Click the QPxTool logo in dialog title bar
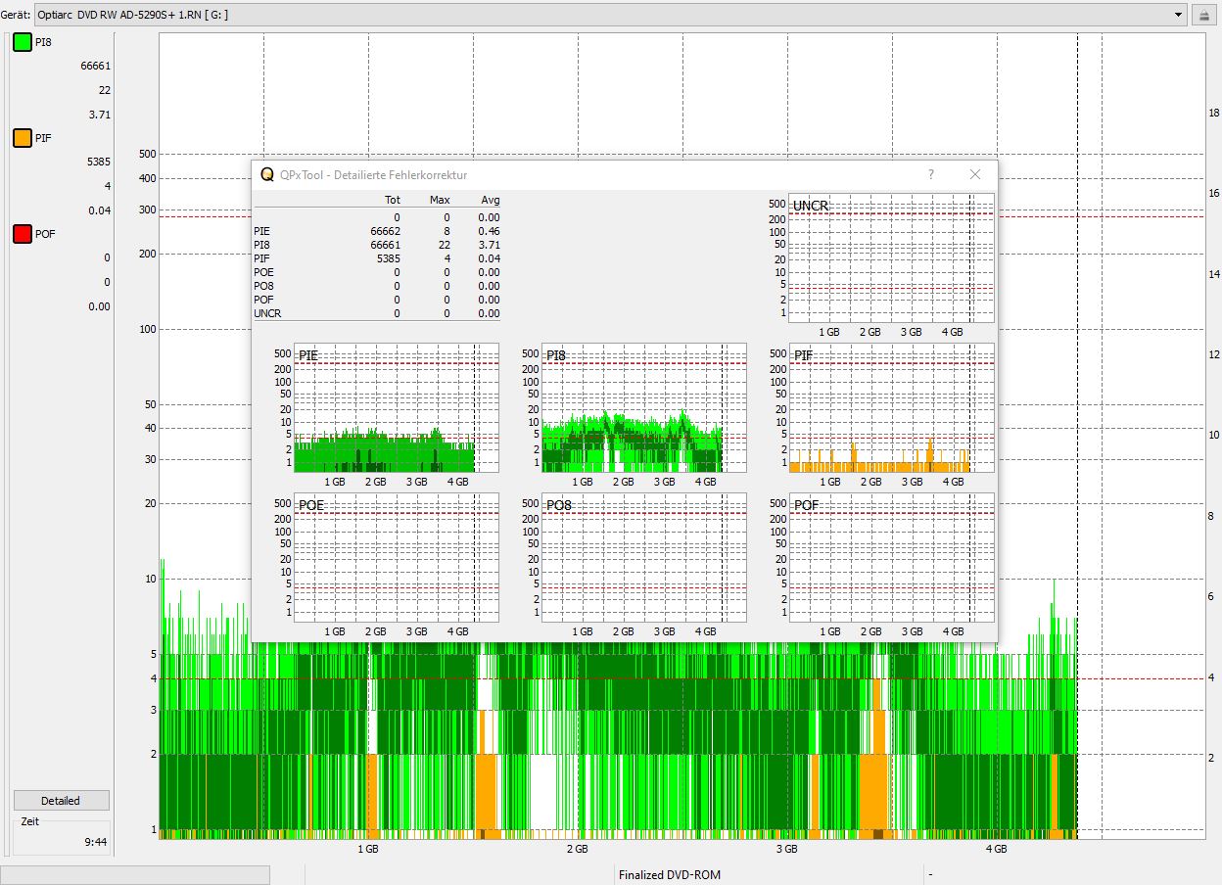Viewport: 1222px width, 885px height. point(266,174)
